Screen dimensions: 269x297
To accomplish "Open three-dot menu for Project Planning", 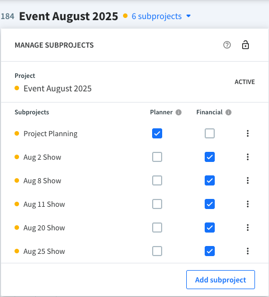I will (x=248, y=133).
